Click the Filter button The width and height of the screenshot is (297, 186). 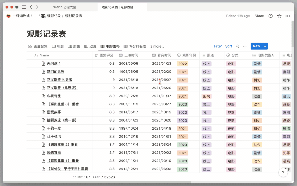click(218, 46)
